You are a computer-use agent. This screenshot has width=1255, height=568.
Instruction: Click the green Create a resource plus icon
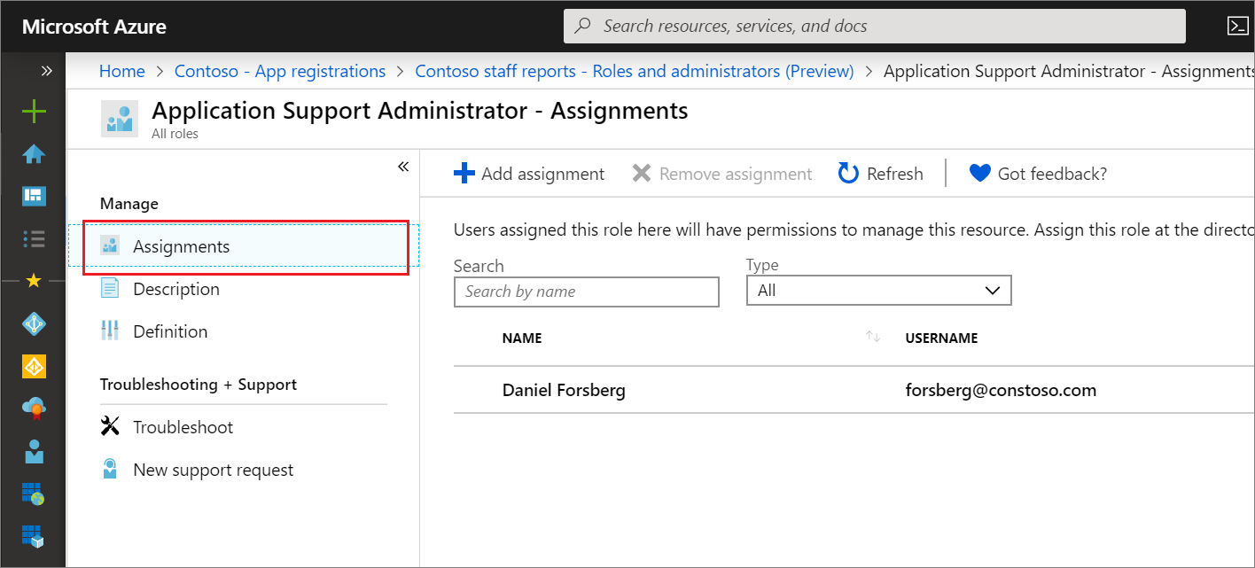(34, 112)
